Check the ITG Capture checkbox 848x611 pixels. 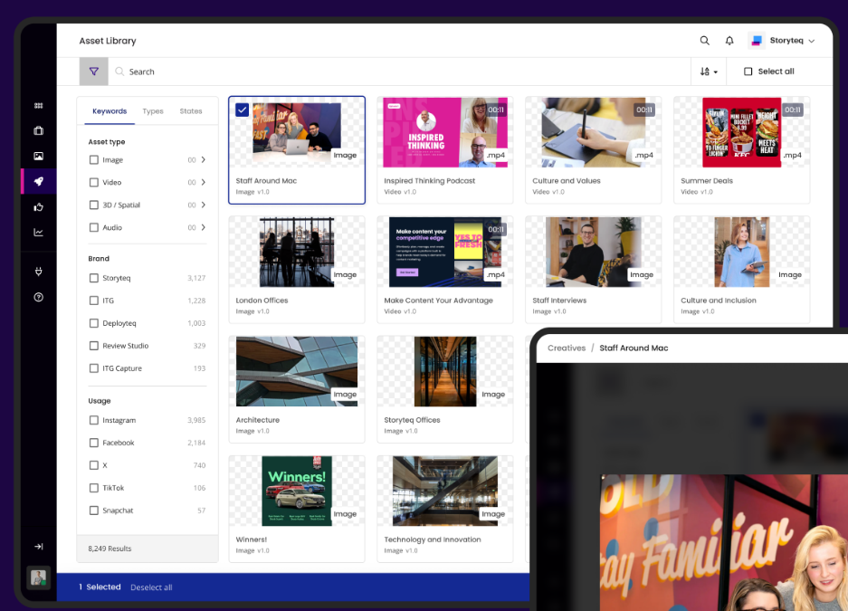(93, 368)
